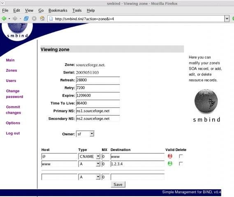Follow the Change password link
Image resolution: width=234 pixels, height=197 pixels.
[x=14, y=94]
